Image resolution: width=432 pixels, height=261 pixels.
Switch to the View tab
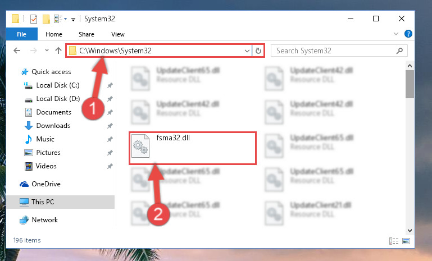(118, 34)
